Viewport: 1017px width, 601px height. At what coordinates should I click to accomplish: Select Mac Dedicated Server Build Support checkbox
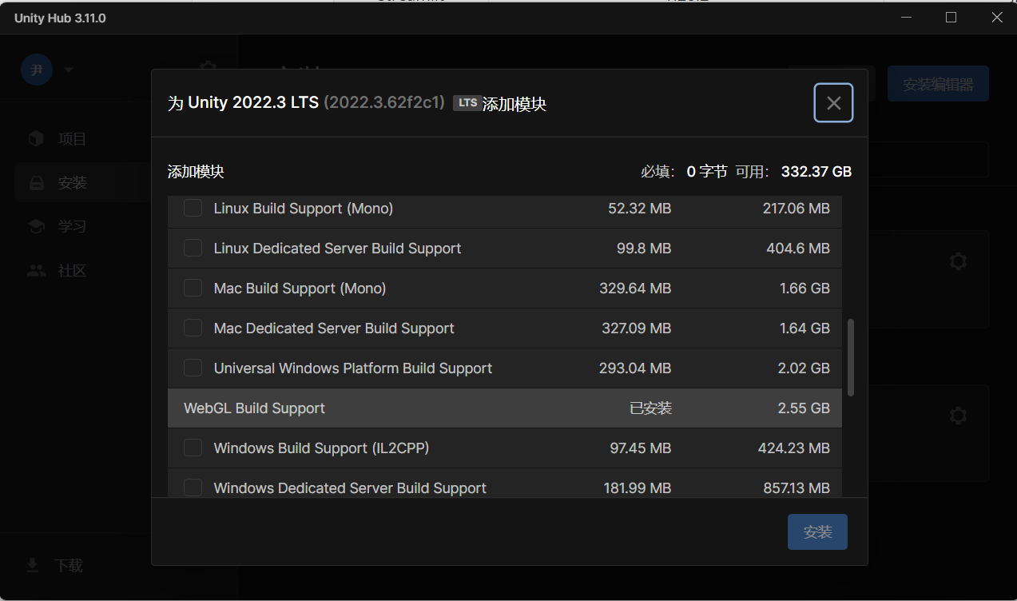point(193,328)
